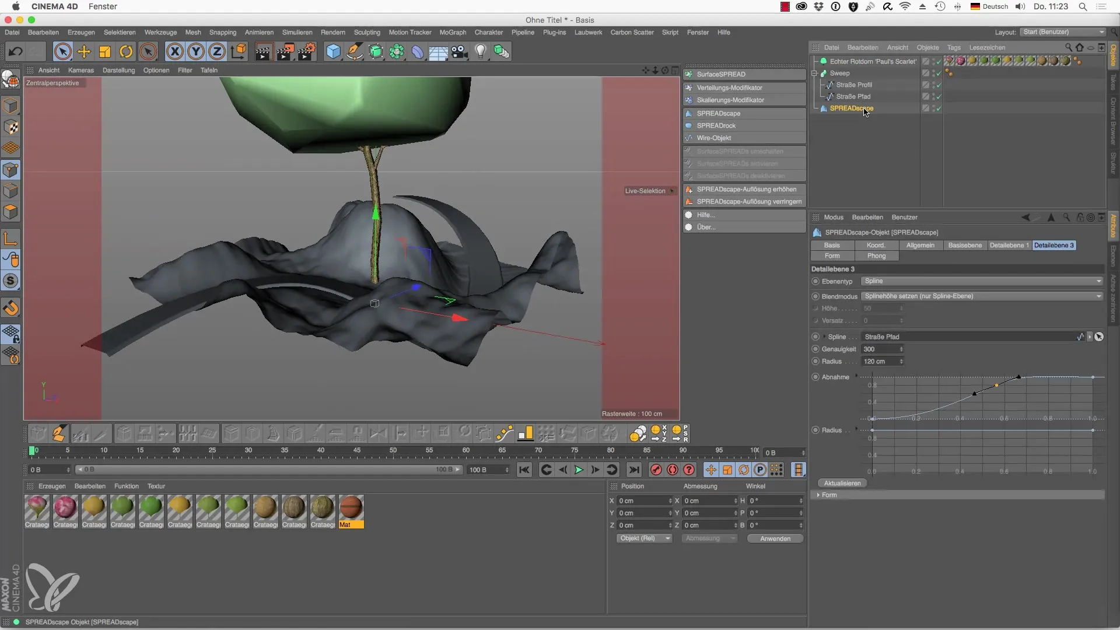Switch to Detailebene 1 tab
This screenshot has height=630, width=1120.
1009,245
